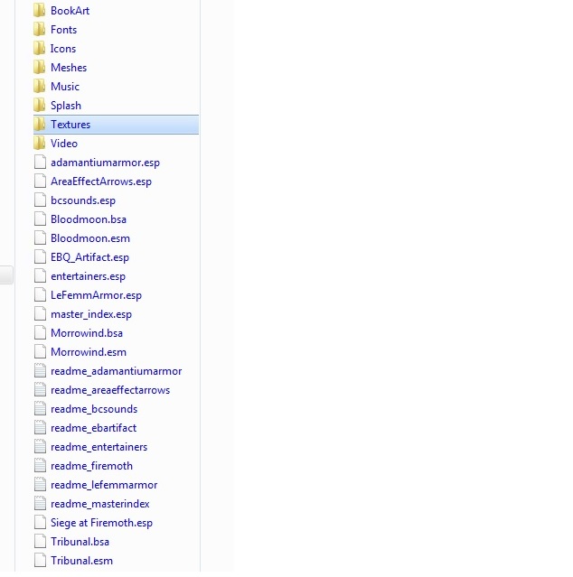Click the file name AreaEffectArrows.esp
This screenshot has height=577, width=573.
click(x=101, y=181)
